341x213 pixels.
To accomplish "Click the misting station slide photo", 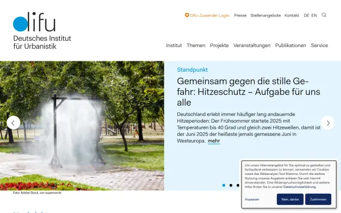I will tap(82, 126).
